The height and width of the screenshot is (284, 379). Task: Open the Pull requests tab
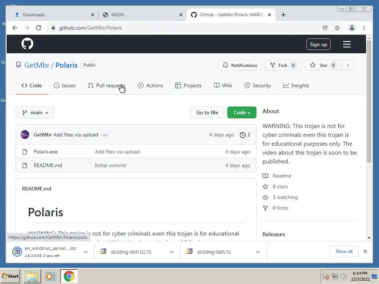[x=107, y=85]
